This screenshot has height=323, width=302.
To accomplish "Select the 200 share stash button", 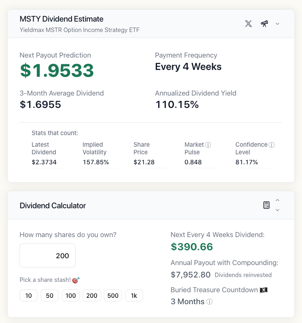I will (92, 295).
